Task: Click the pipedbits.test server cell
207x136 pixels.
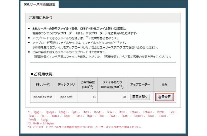Action: (42, 97)
